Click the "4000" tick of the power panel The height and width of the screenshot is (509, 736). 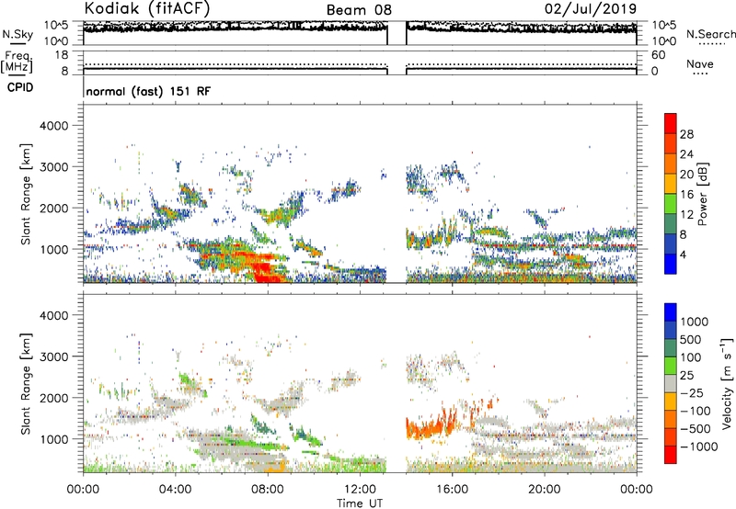[x=54, y=126]
